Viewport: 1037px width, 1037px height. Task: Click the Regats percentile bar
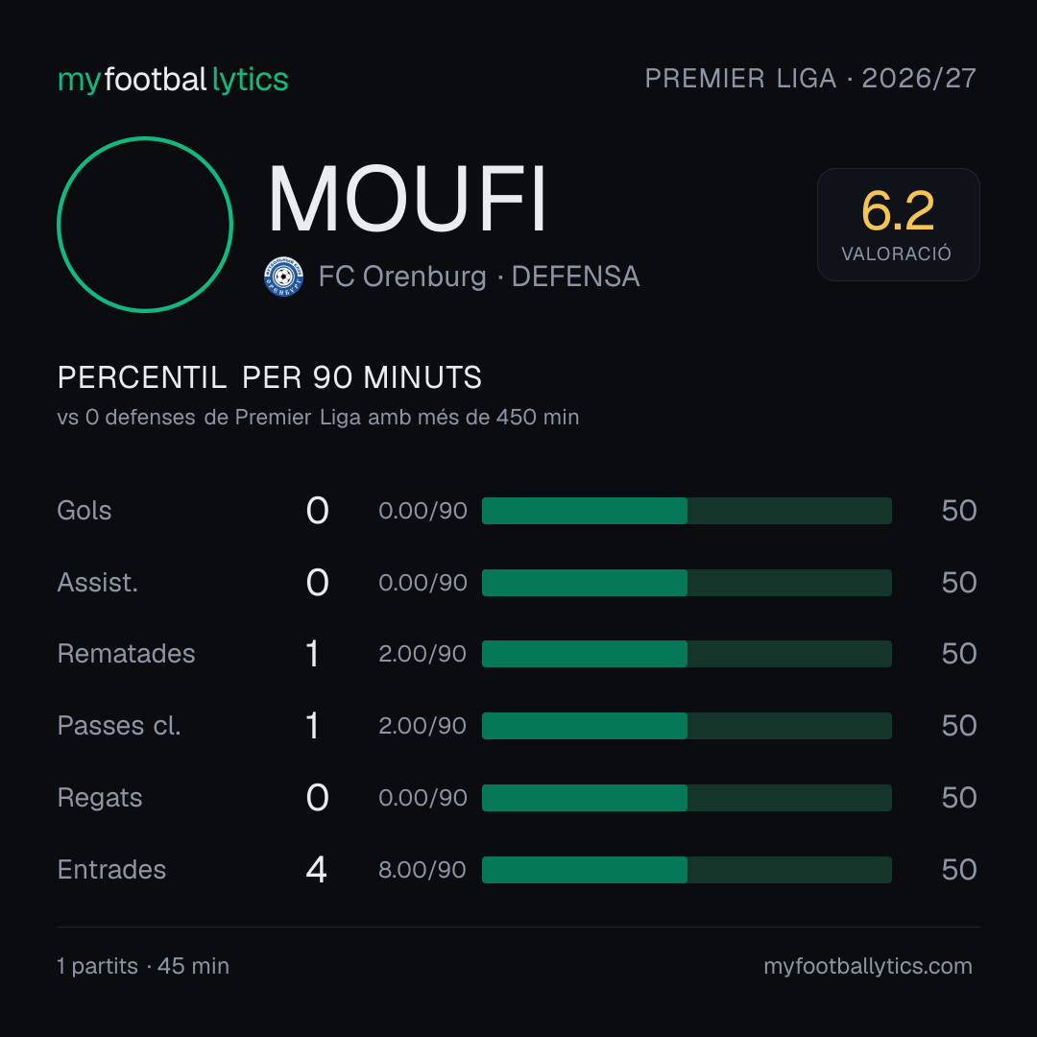(x=687, y=798)
